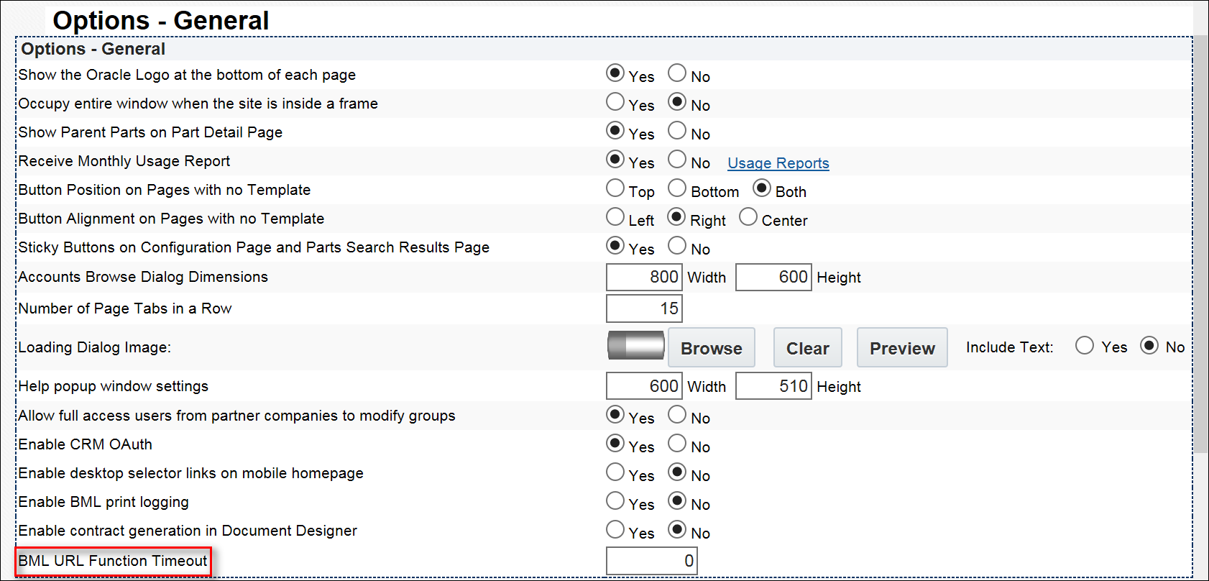Click the loading dialog image thumbnail
Image resolution: width=1209 pixels, height=581 pixels.
[635, 346]
